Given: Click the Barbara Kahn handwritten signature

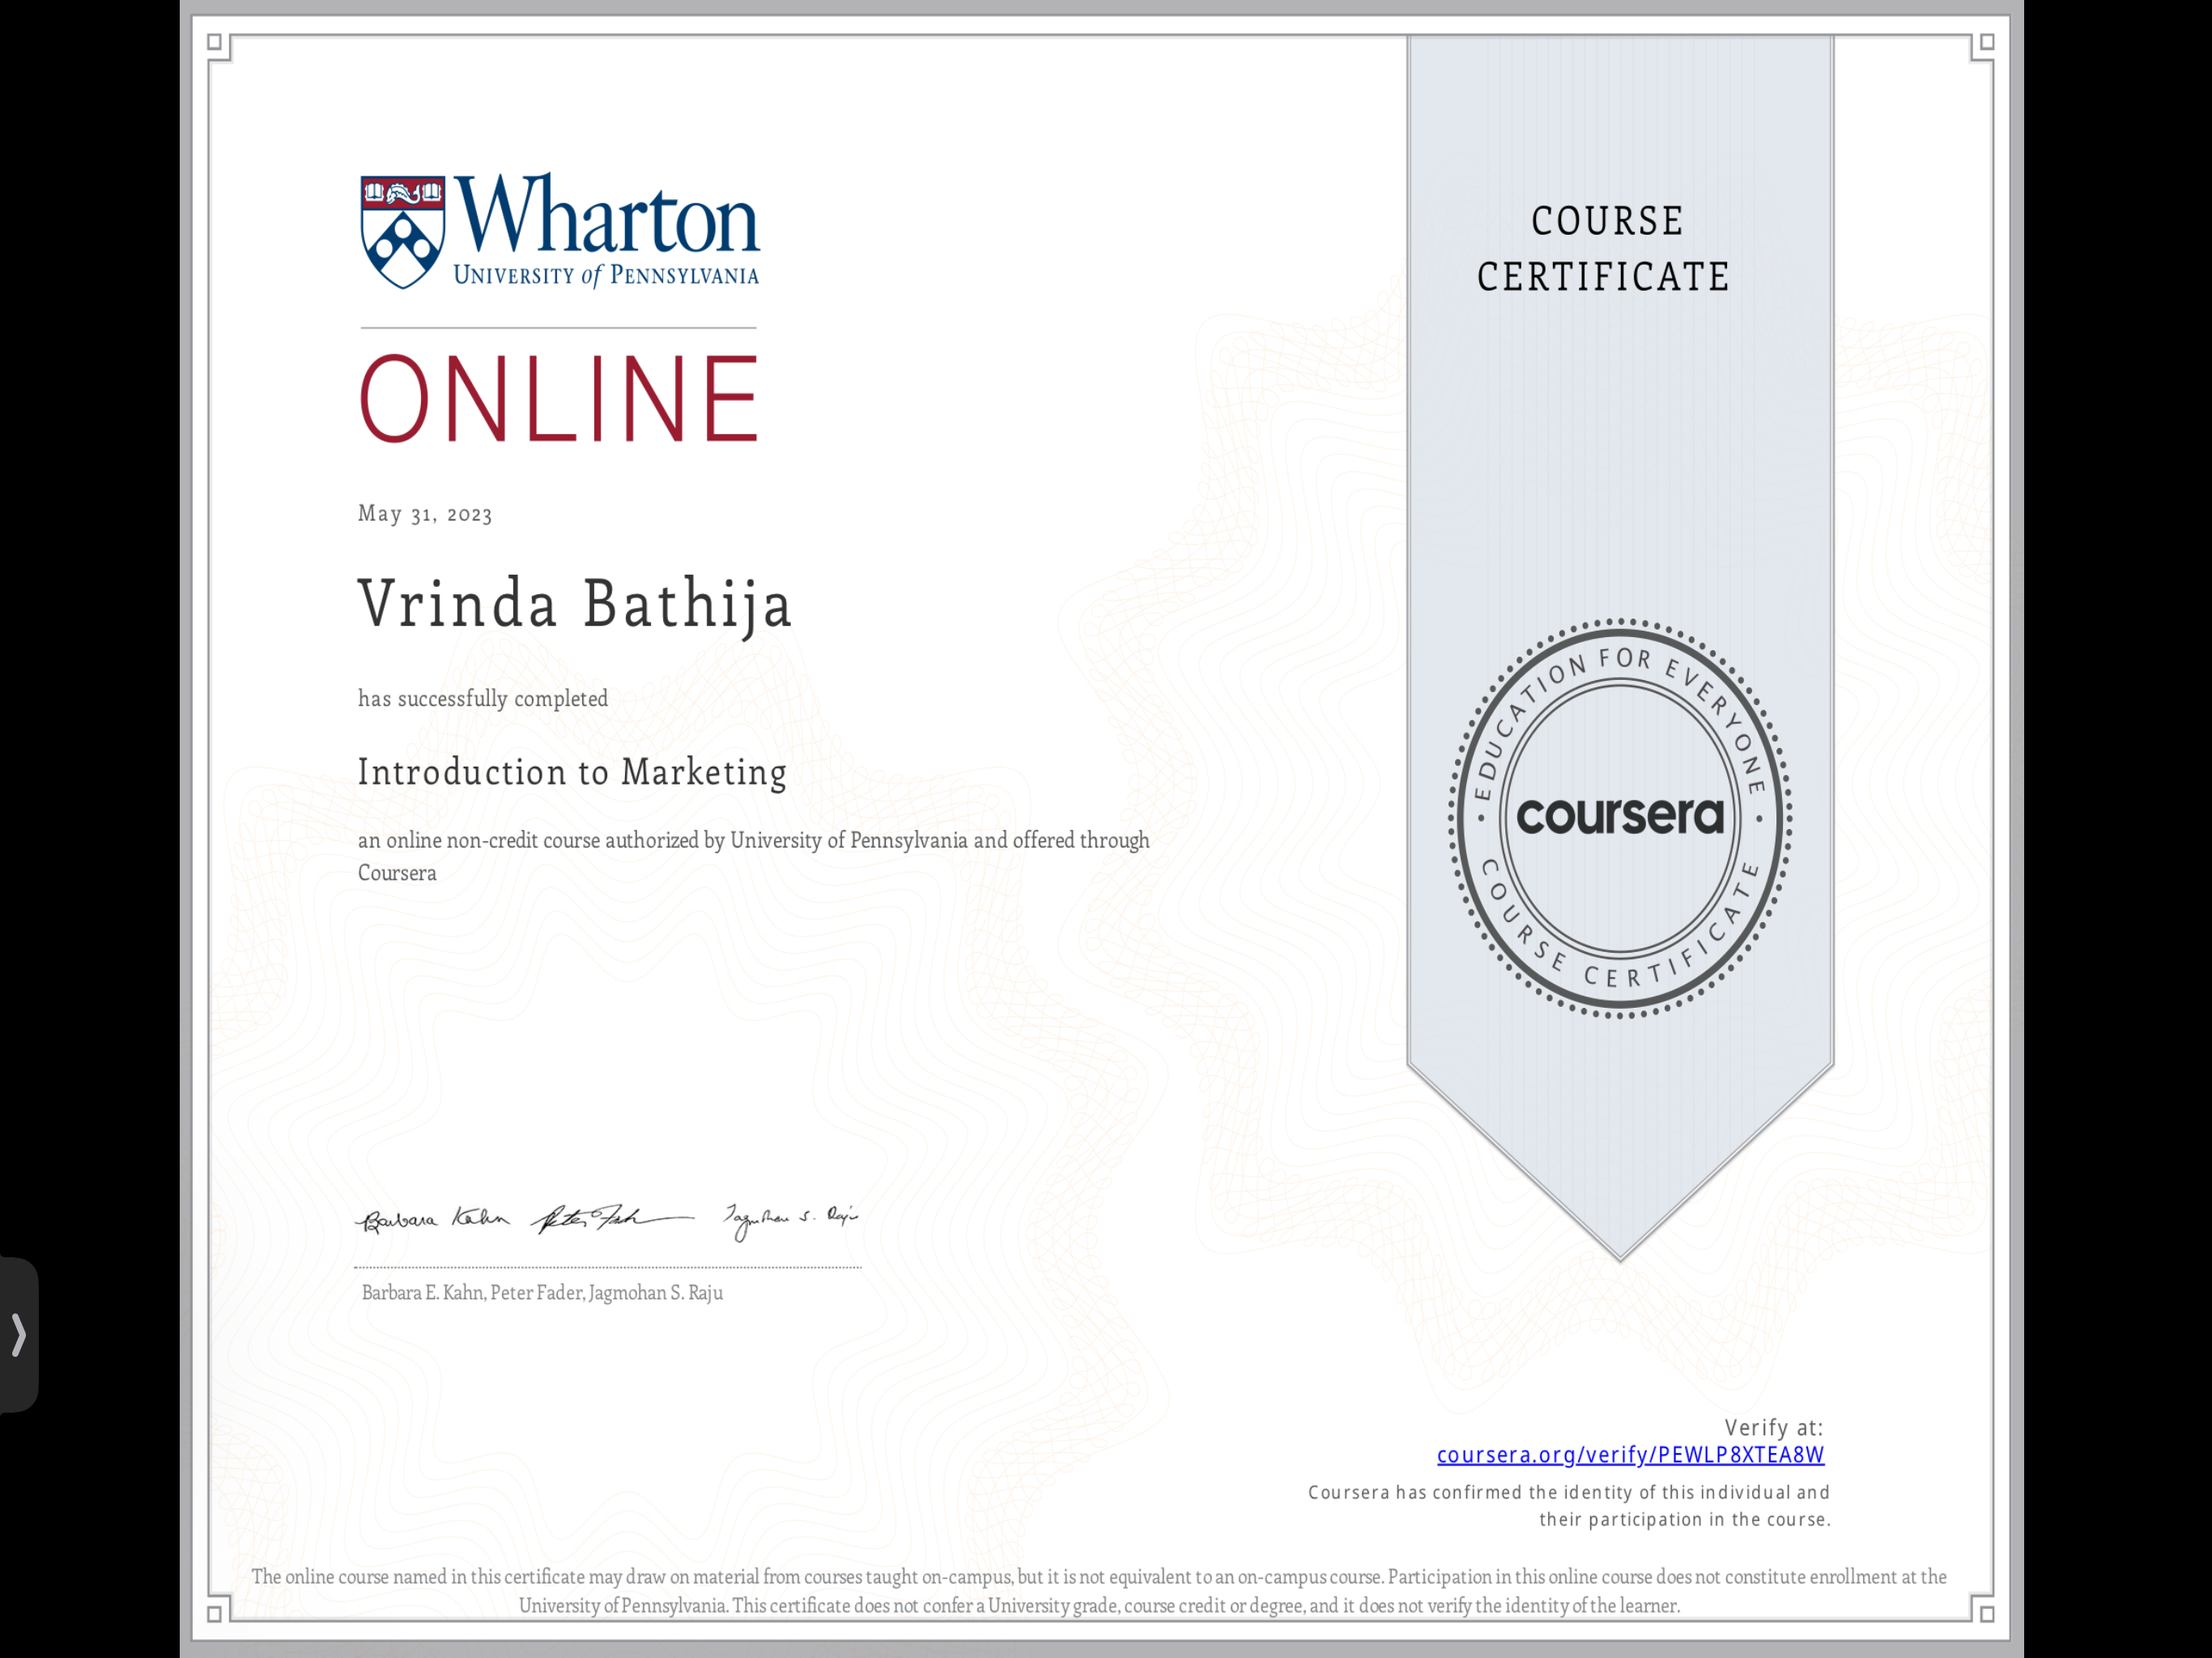Looking at the screenshot, I should click(434, 1220).
